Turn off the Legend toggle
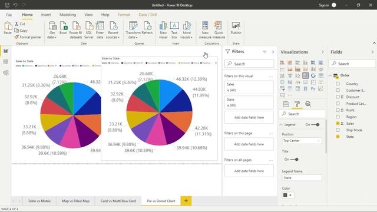377x212 pixels. point(315,125)
